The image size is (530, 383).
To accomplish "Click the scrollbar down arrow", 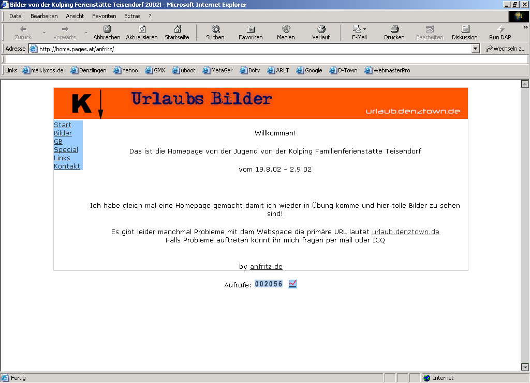I will [525, 367].
